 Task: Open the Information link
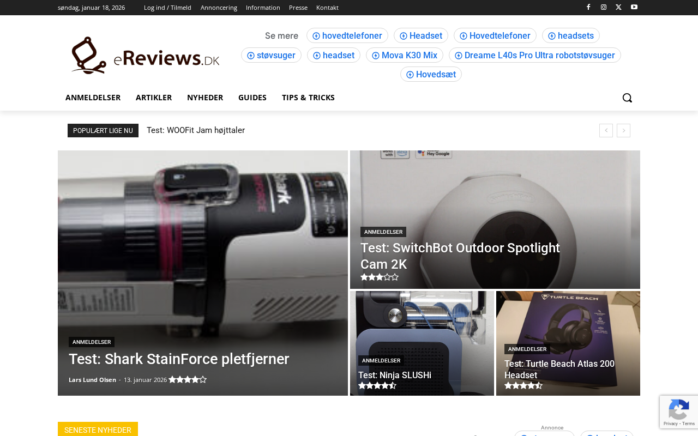pos(263,8)
